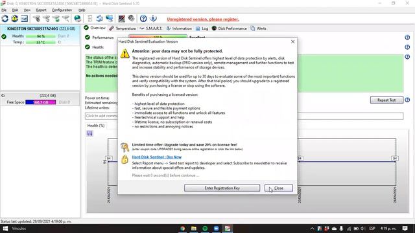This screenshot has height=233, width=415.
Task: Switch to the Log tab
Action: tap(202, 28)
